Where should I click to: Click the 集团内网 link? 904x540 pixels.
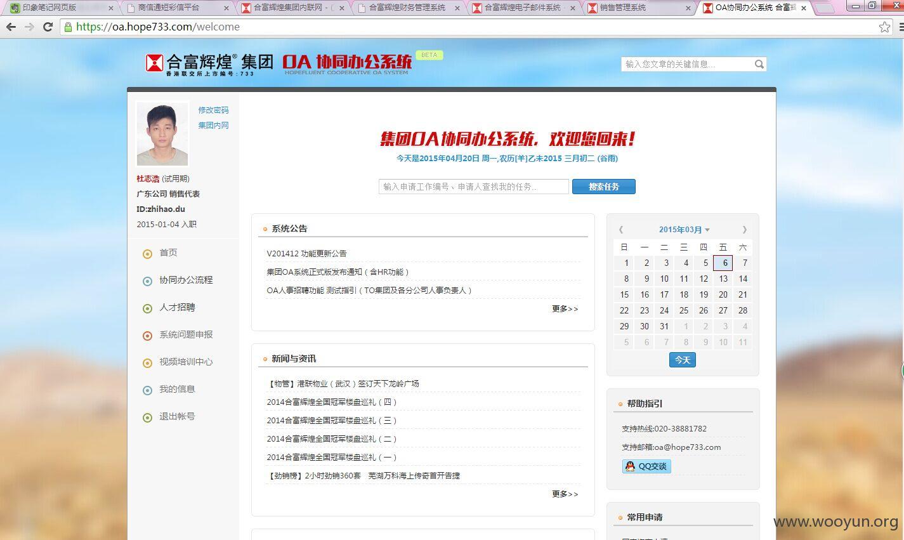click(x=213, y=125)
